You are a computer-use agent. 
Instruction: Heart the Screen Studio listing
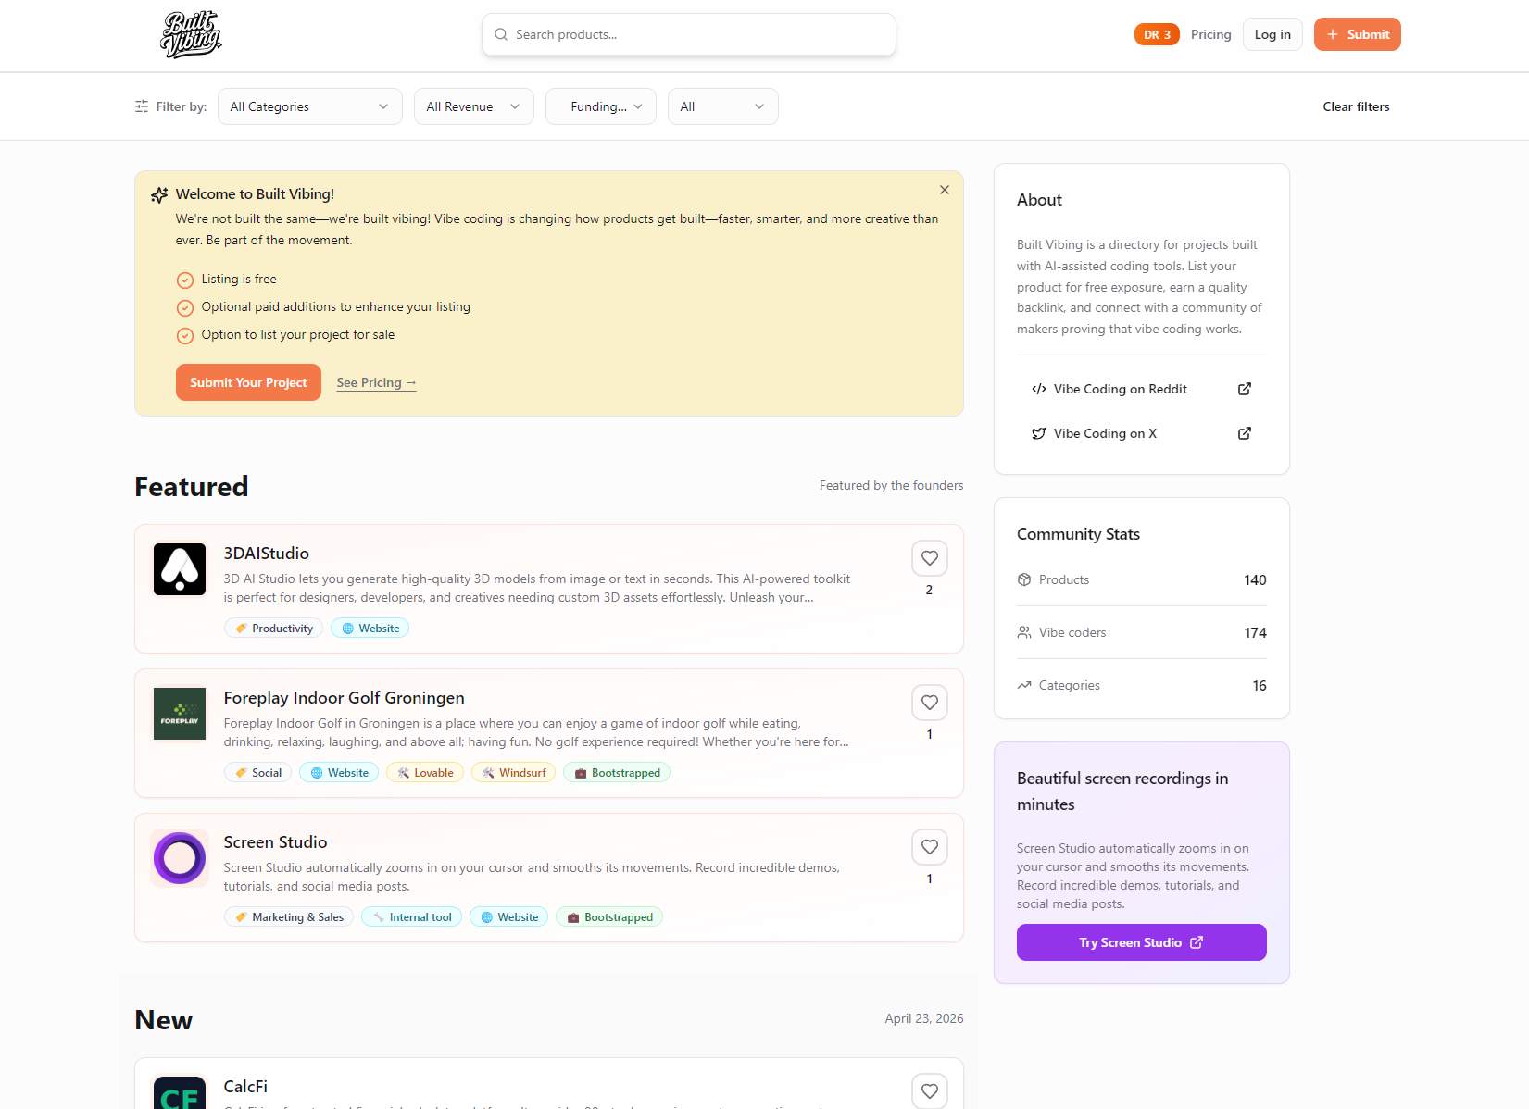929,846
